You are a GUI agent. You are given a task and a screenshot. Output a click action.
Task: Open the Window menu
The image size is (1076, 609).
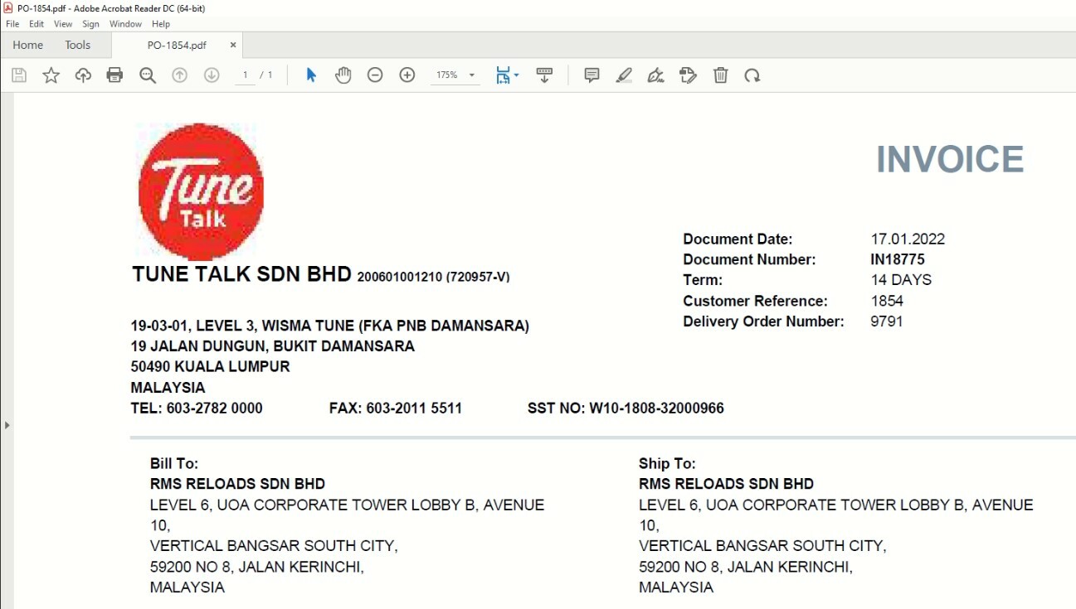[x=125, y=24]
